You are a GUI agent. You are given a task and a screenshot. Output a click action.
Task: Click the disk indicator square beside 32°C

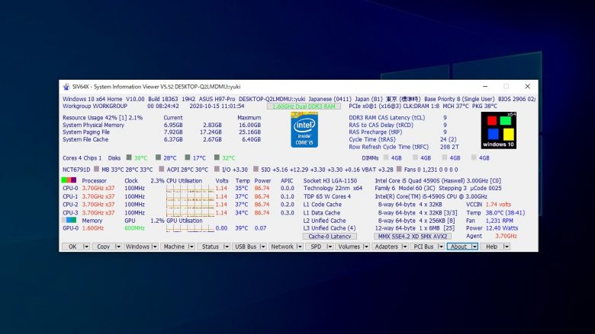[217, 157]
